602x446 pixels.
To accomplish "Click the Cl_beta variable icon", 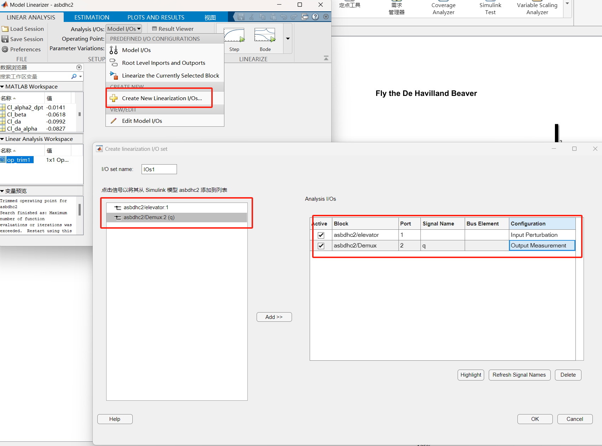I will pyautogui.click(x=3, y=114).
